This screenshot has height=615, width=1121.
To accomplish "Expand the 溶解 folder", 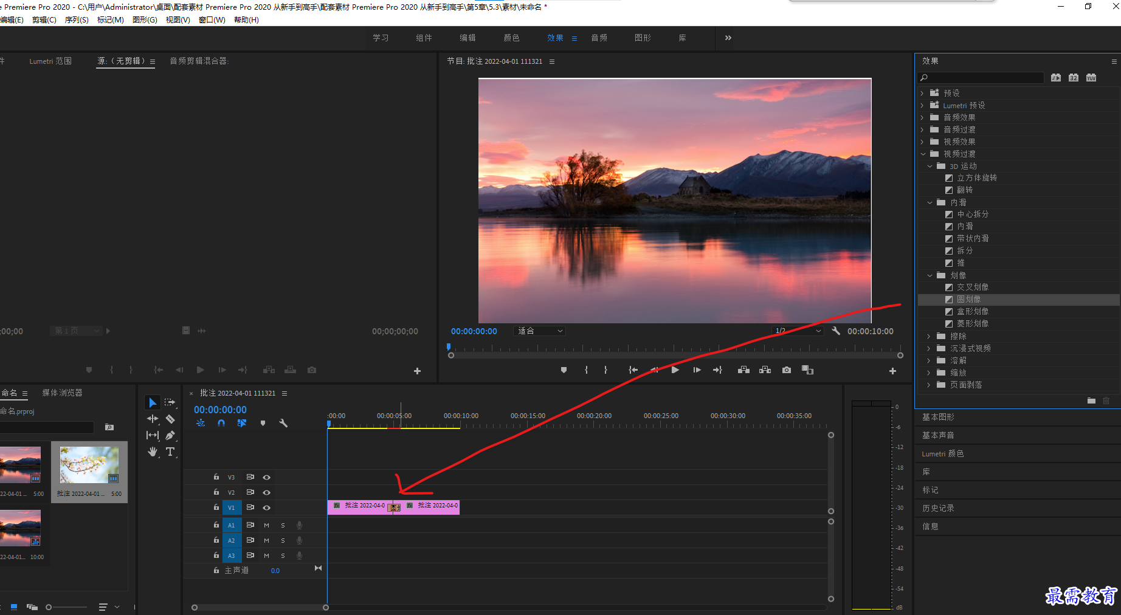I will 929,360.
